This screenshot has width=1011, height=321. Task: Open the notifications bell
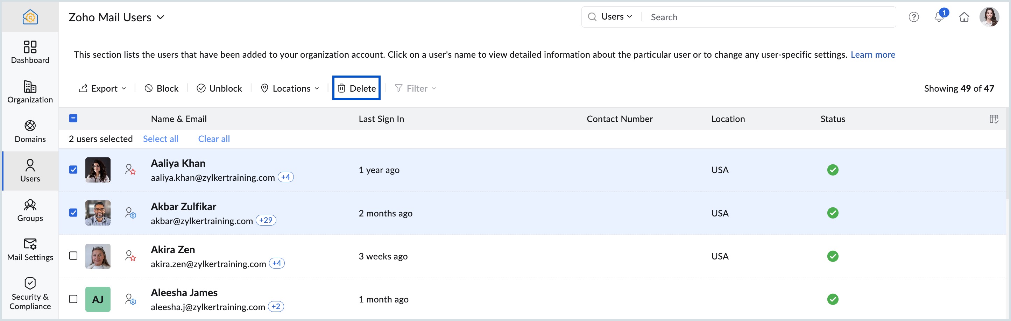[x=939, y=17]
